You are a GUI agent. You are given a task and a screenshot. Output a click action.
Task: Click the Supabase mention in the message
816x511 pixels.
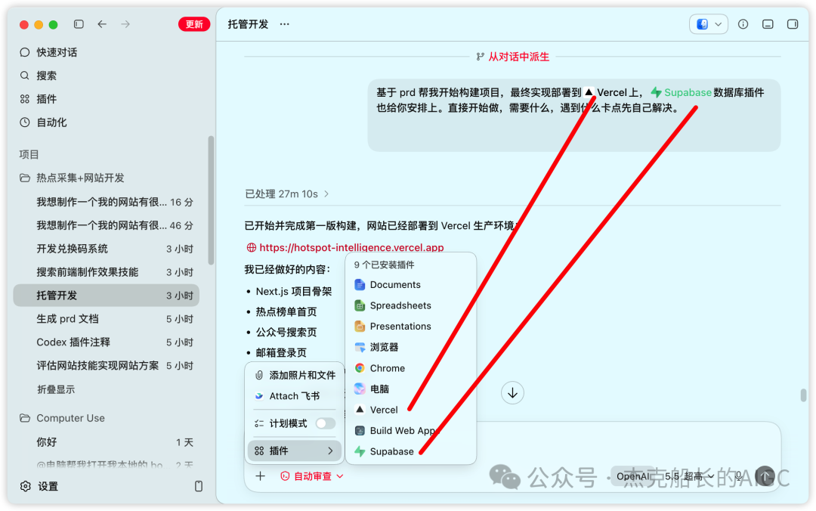681,93
